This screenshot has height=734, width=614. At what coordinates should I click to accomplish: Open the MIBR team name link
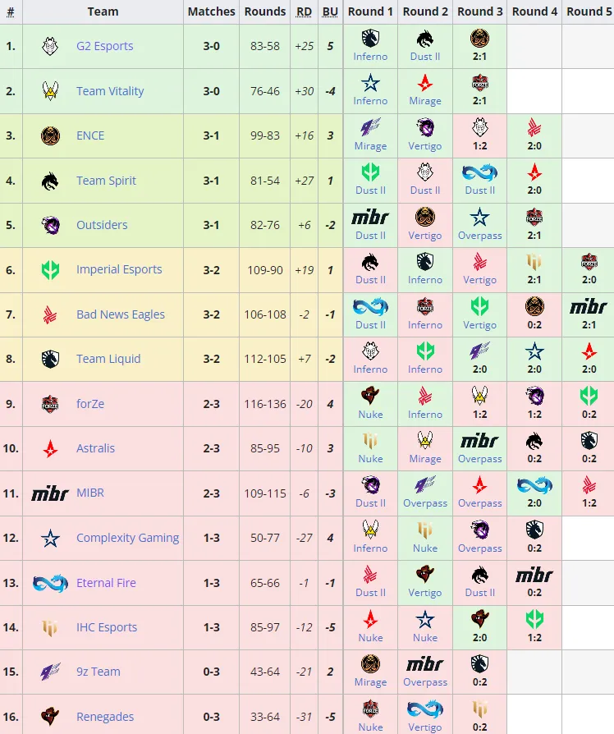90,493
